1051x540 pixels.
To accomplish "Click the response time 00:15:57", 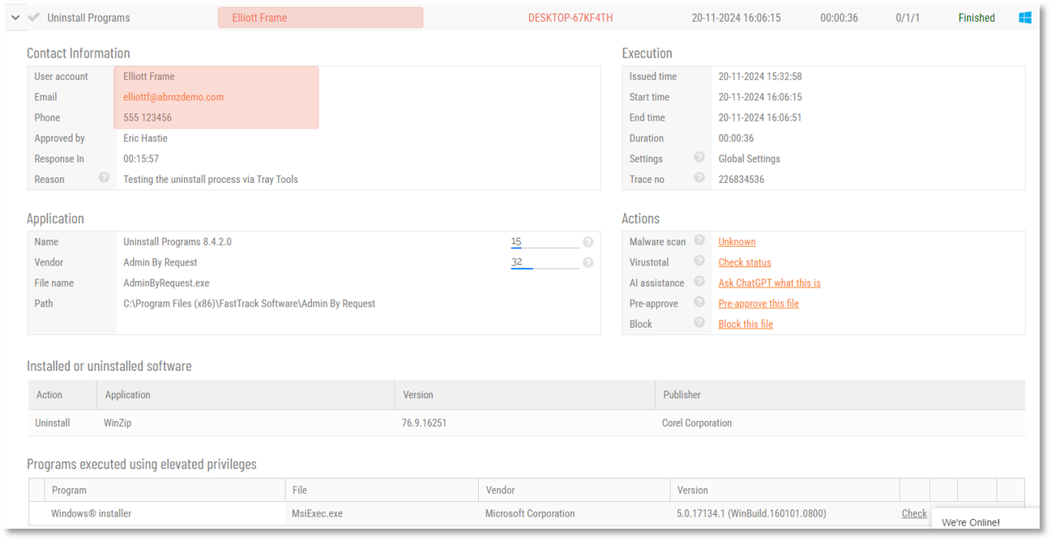I will point(141,159).
